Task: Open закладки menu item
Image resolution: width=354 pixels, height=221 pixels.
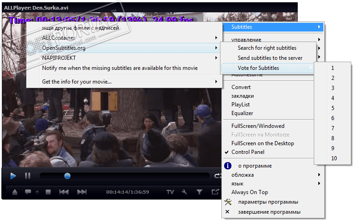Action: [268, 96]
